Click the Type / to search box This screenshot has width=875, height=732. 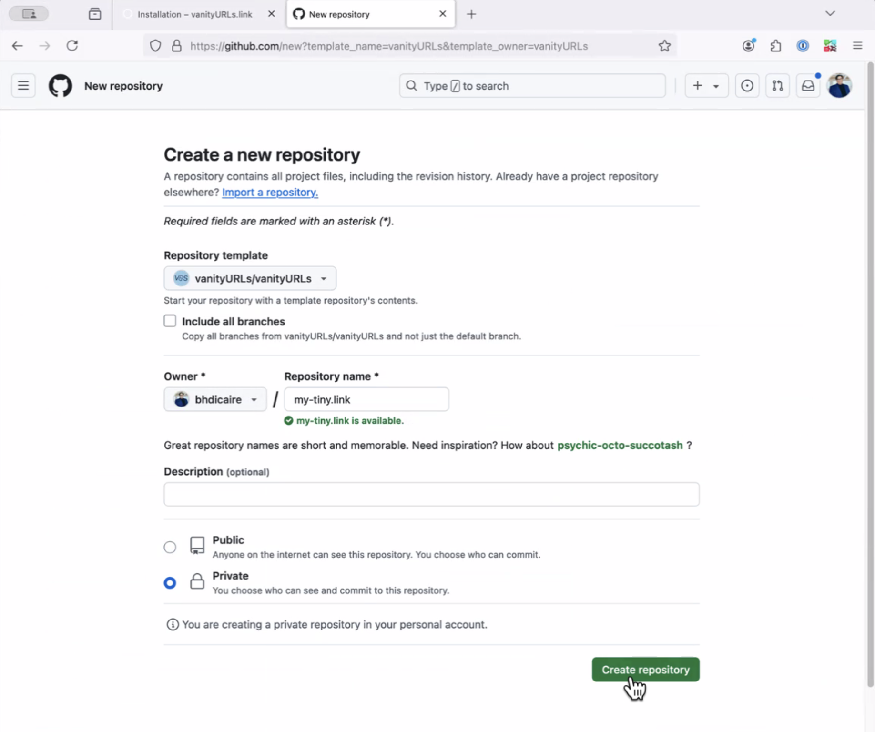tap(532, 86)
